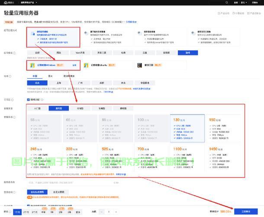Select the Entry-level package type tab
Viewport: 264px width, 217px height.
tap(37, 108)
